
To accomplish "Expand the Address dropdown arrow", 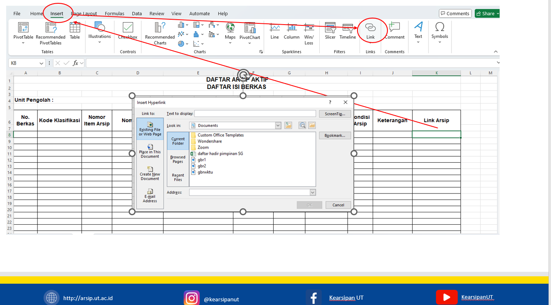I will (313, 192).
